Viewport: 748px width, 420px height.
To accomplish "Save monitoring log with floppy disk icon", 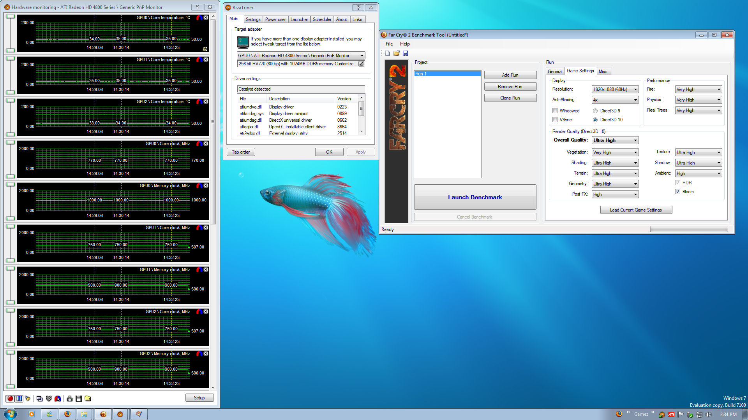I will 79,399.
